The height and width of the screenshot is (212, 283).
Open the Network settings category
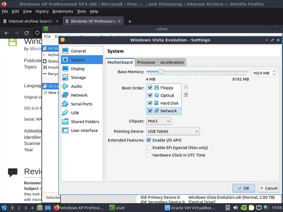tap(82, 95)
